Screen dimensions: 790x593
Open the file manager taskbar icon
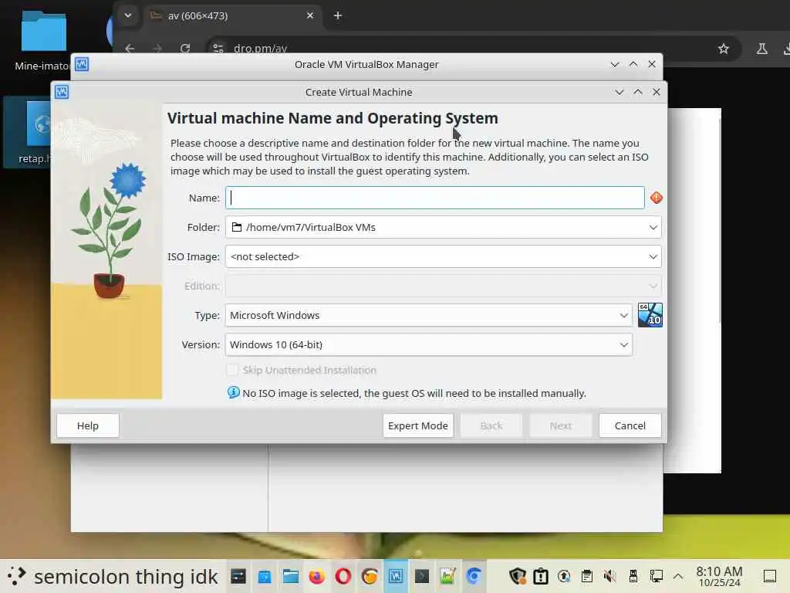(x=291, y=576)
